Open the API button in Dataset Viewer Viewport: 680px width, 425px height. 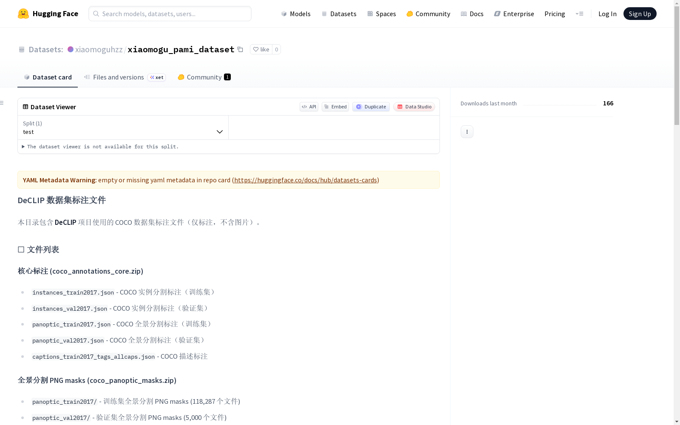click(x=309, y=107)
